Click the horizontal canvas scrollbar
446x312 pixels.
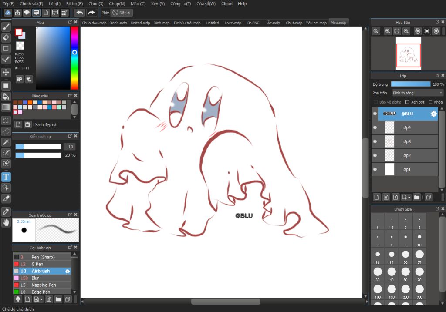[225, 302]
